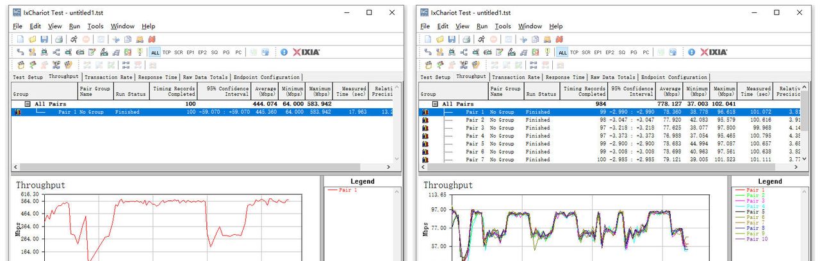The width and height of the screenshot is (820, 261).
Task: Open the Tools menu in left window
Action: coord(95,26)
